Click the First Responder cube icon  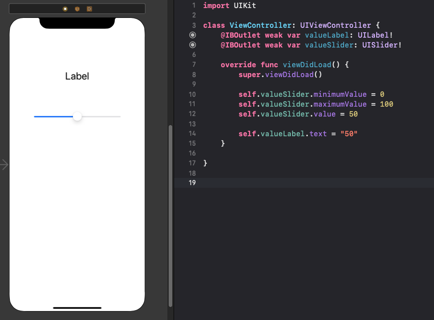coord(77,9)
